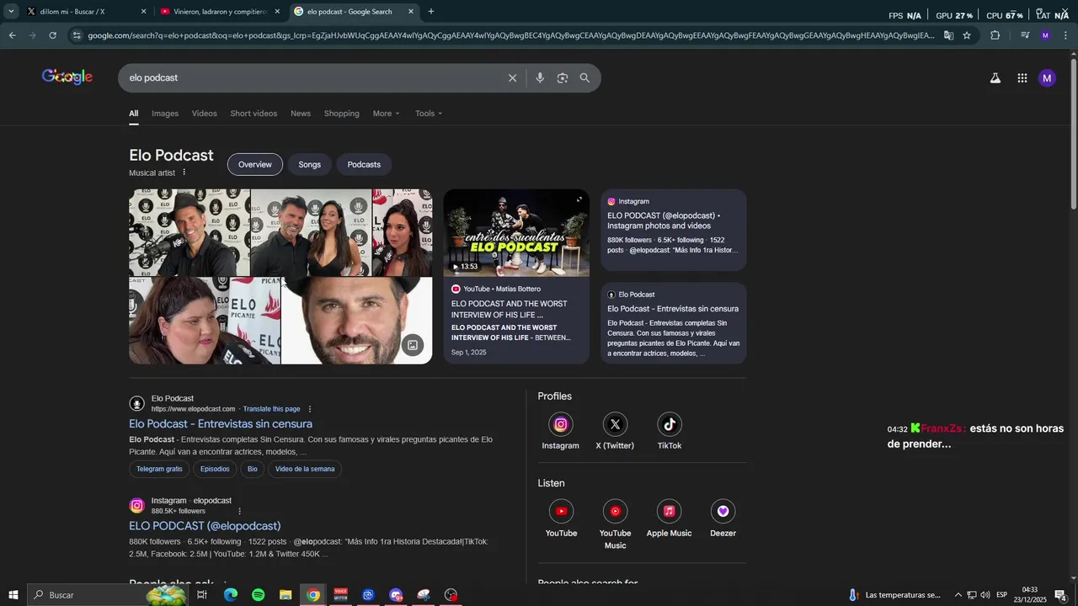Select the Songs chip
The image size is (1078, 606).
point(310,164)
